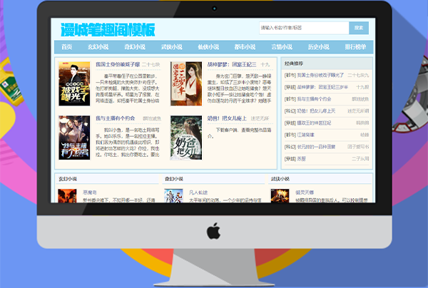Open the 我与主播有个约会 book cover
Image resolution: width=428 pixels, height=288 pixels.
click(x=73, y=138)
